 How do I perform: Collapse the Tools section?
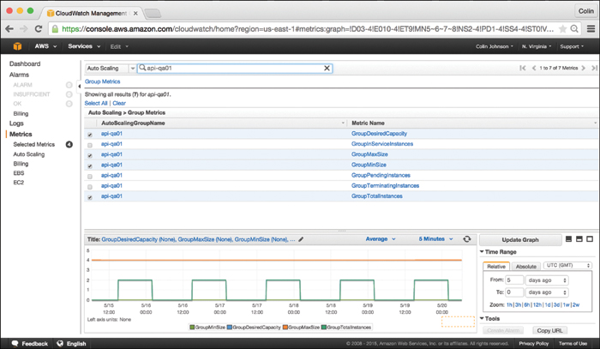[x=489, y=318]
